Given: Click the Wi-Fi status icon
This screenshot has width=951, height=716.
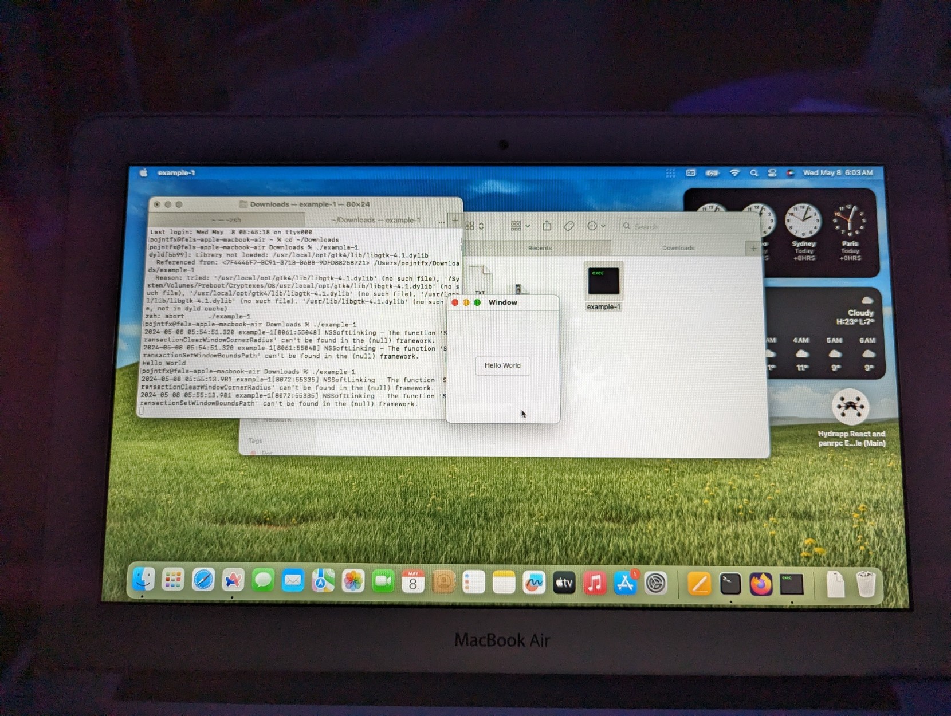Looking at the screenshot, I should pyautogui.click(x=734, y=173).
